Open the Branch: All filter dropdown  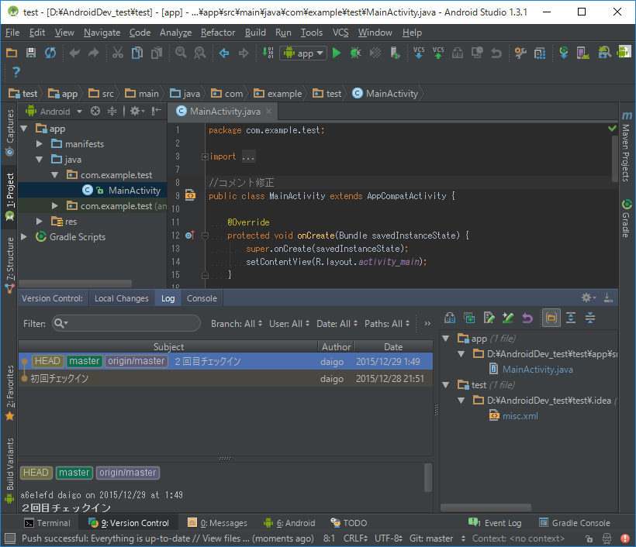point(237,324)
